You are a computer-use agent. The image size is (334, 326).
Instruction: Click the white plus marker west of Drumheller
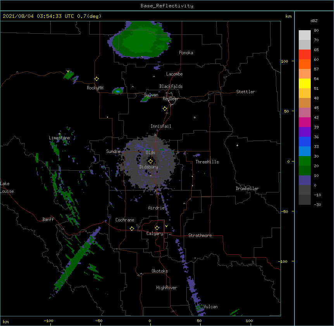click(237, 145)
